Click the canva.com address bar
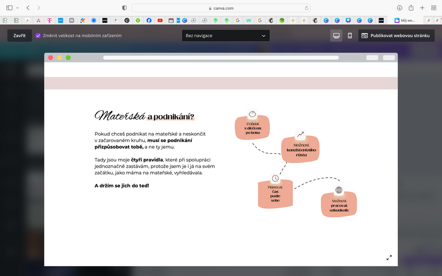Screen dimensions: 442x276 221,8
